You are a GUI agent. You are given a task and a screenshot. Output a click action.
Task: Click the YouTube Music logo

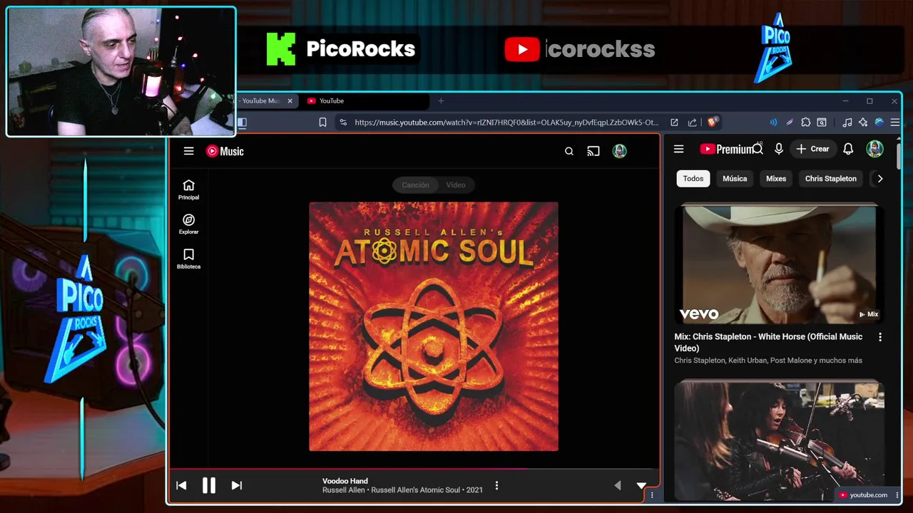pos(225,151)
